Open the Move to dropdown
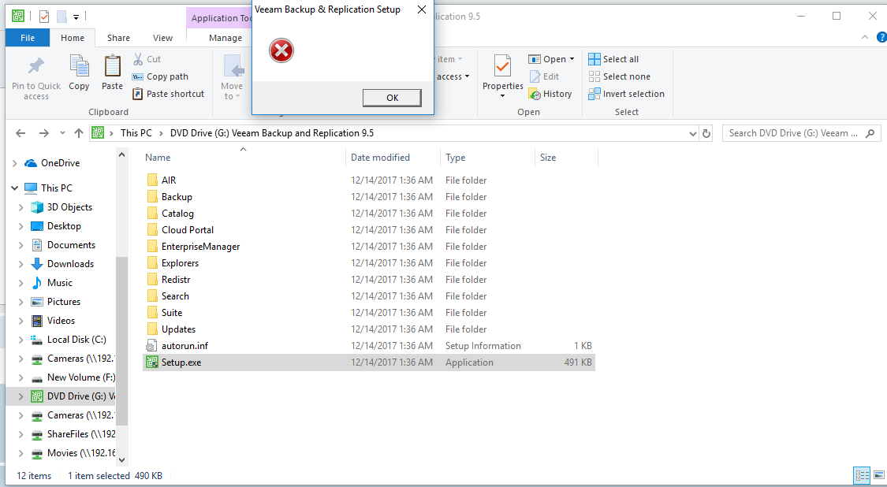The image size is (887, 487). pyautogui.click(x=232, y=91)
